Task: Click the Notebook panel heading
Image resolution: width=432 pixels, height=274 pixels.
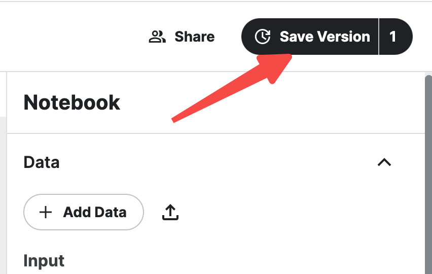Action: pos(72,103)
